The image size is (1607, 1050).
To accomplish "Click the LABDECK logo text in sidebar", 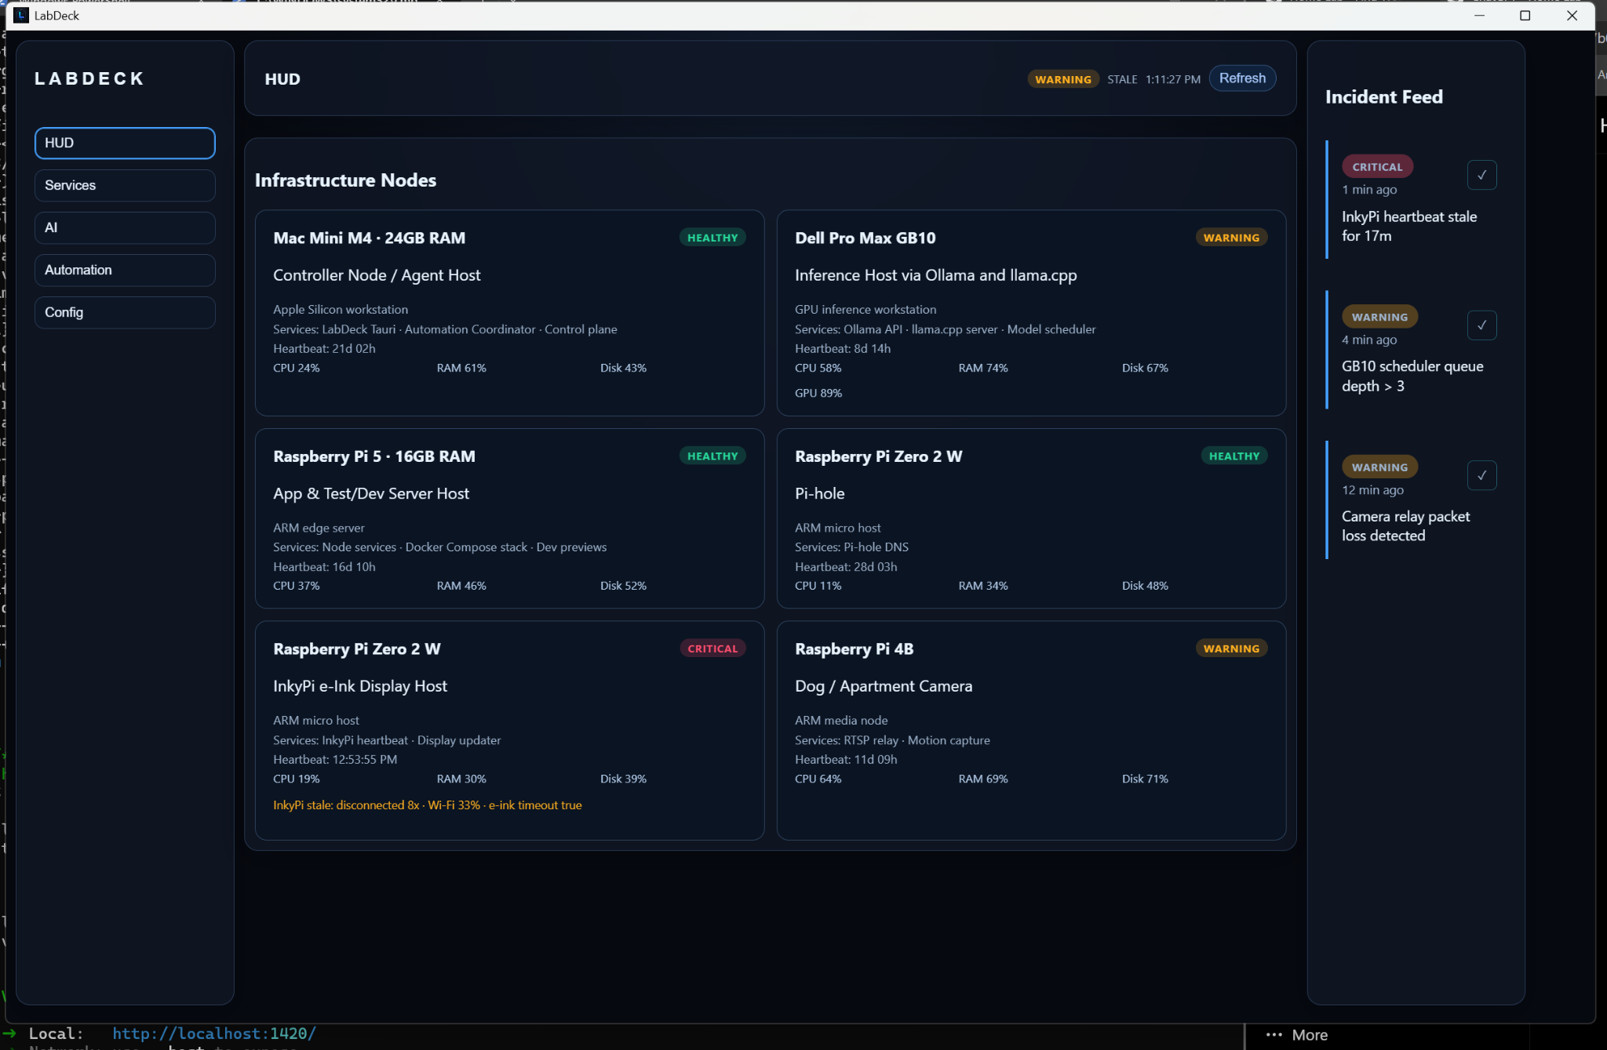I will tap(89, 78).
